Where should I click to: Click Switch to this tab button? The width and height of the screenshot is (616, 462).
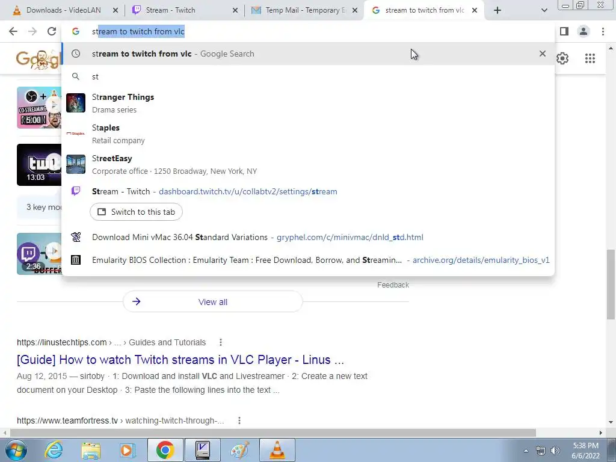click(x=136, y=212)
